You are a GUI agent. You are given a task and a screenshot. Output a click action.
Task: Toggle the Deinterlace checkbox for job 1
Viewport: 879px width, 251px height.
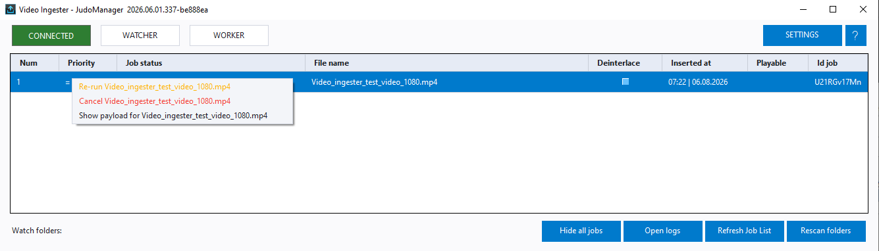tap(625, 82)
